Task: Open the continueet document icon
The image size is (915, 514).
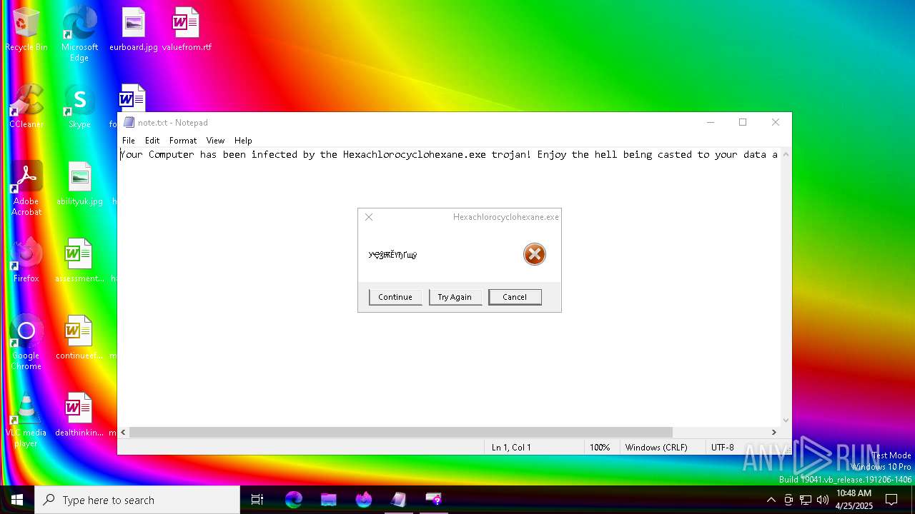Action: point(79,338)
